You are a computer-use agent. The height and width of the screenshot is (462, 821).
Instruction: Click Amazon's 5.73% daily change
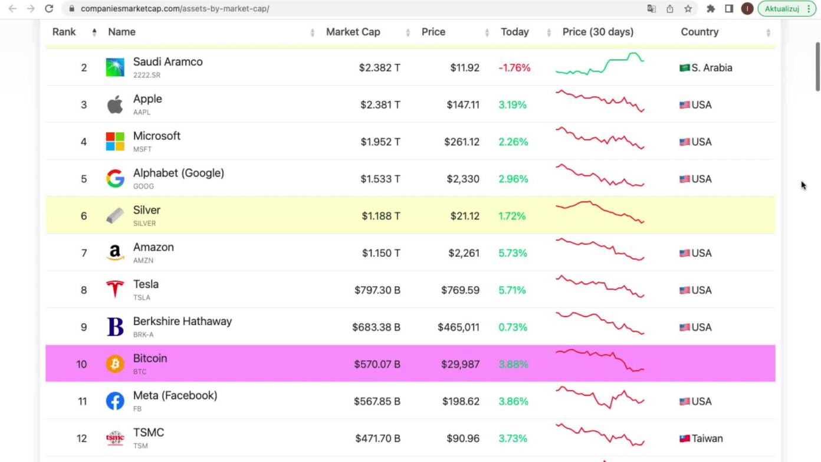point(513,253)
